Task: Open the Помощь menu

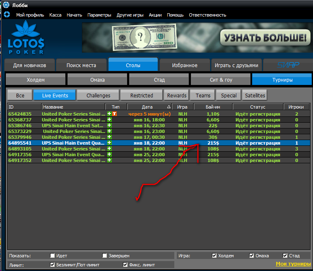Action: [175, 15]
